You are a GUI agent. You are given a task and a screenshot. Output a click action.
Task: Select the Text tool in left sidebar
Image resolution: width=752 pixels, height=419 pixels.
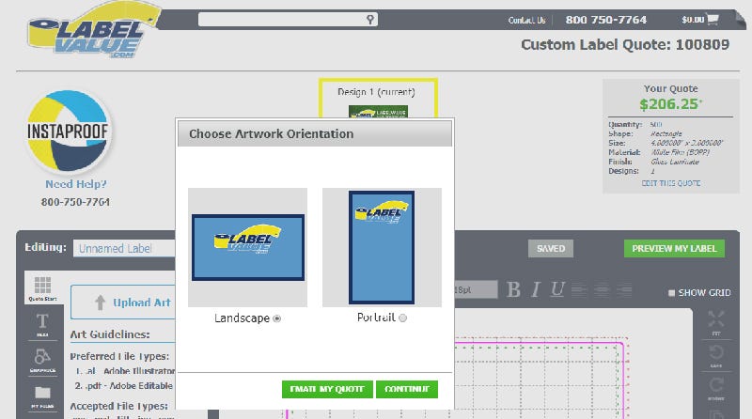(x=42, y=323)
